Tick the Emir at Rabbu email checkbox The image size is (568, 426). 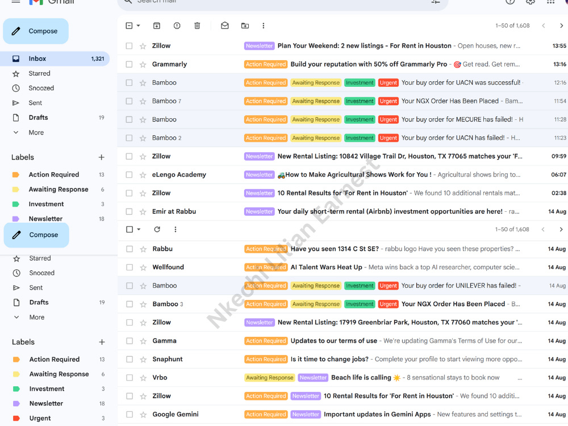(129, 211)
